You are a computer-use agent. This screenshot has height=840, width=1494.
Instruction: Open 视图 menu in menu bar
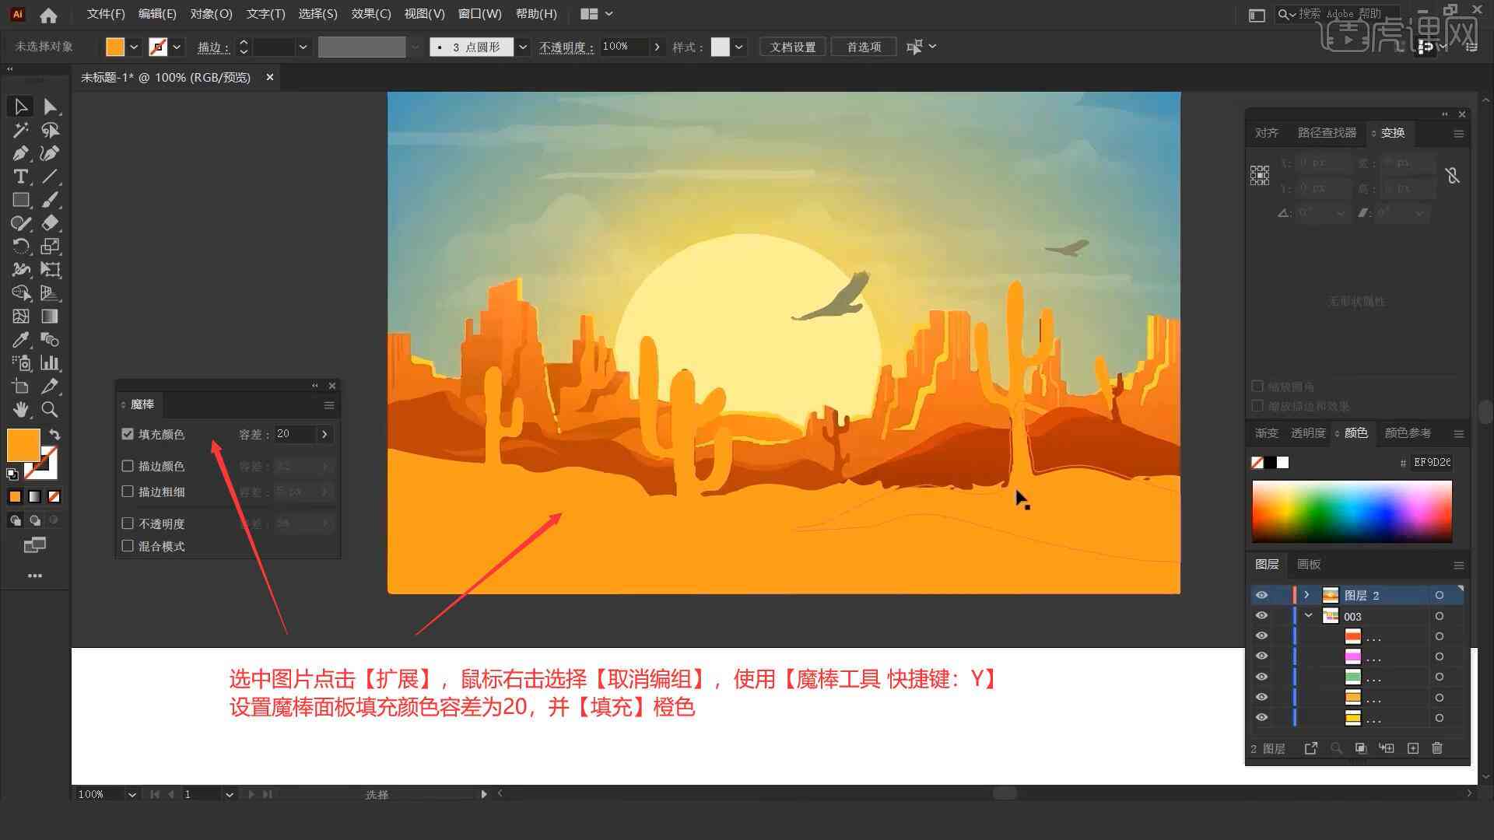427,13
